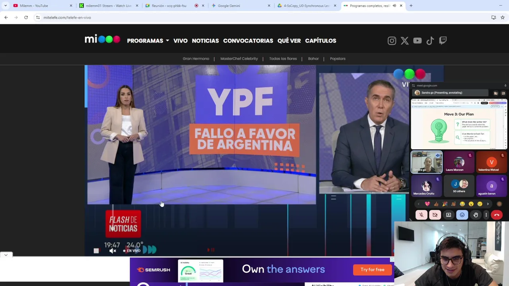Leave the Meet call with red button

(x=497, y=215)
